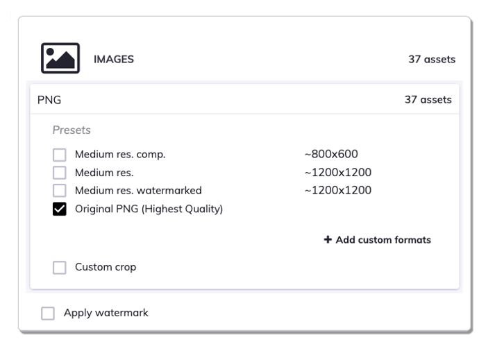This screenshot has width=486, height=360.
Task: Collapse the PNG format section header
Action: (x=244, y=100)
